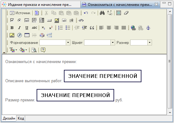The height and width of the screenshot is (123, 174).
Task: Open the background color picker
Action: click(23, 50)
